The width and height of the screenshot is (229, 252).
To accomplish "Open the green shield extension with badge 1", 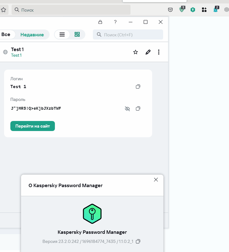I will coord(182,9).
